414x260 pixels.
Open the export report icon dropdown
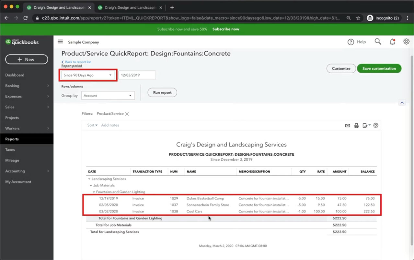tap(366, 126)
